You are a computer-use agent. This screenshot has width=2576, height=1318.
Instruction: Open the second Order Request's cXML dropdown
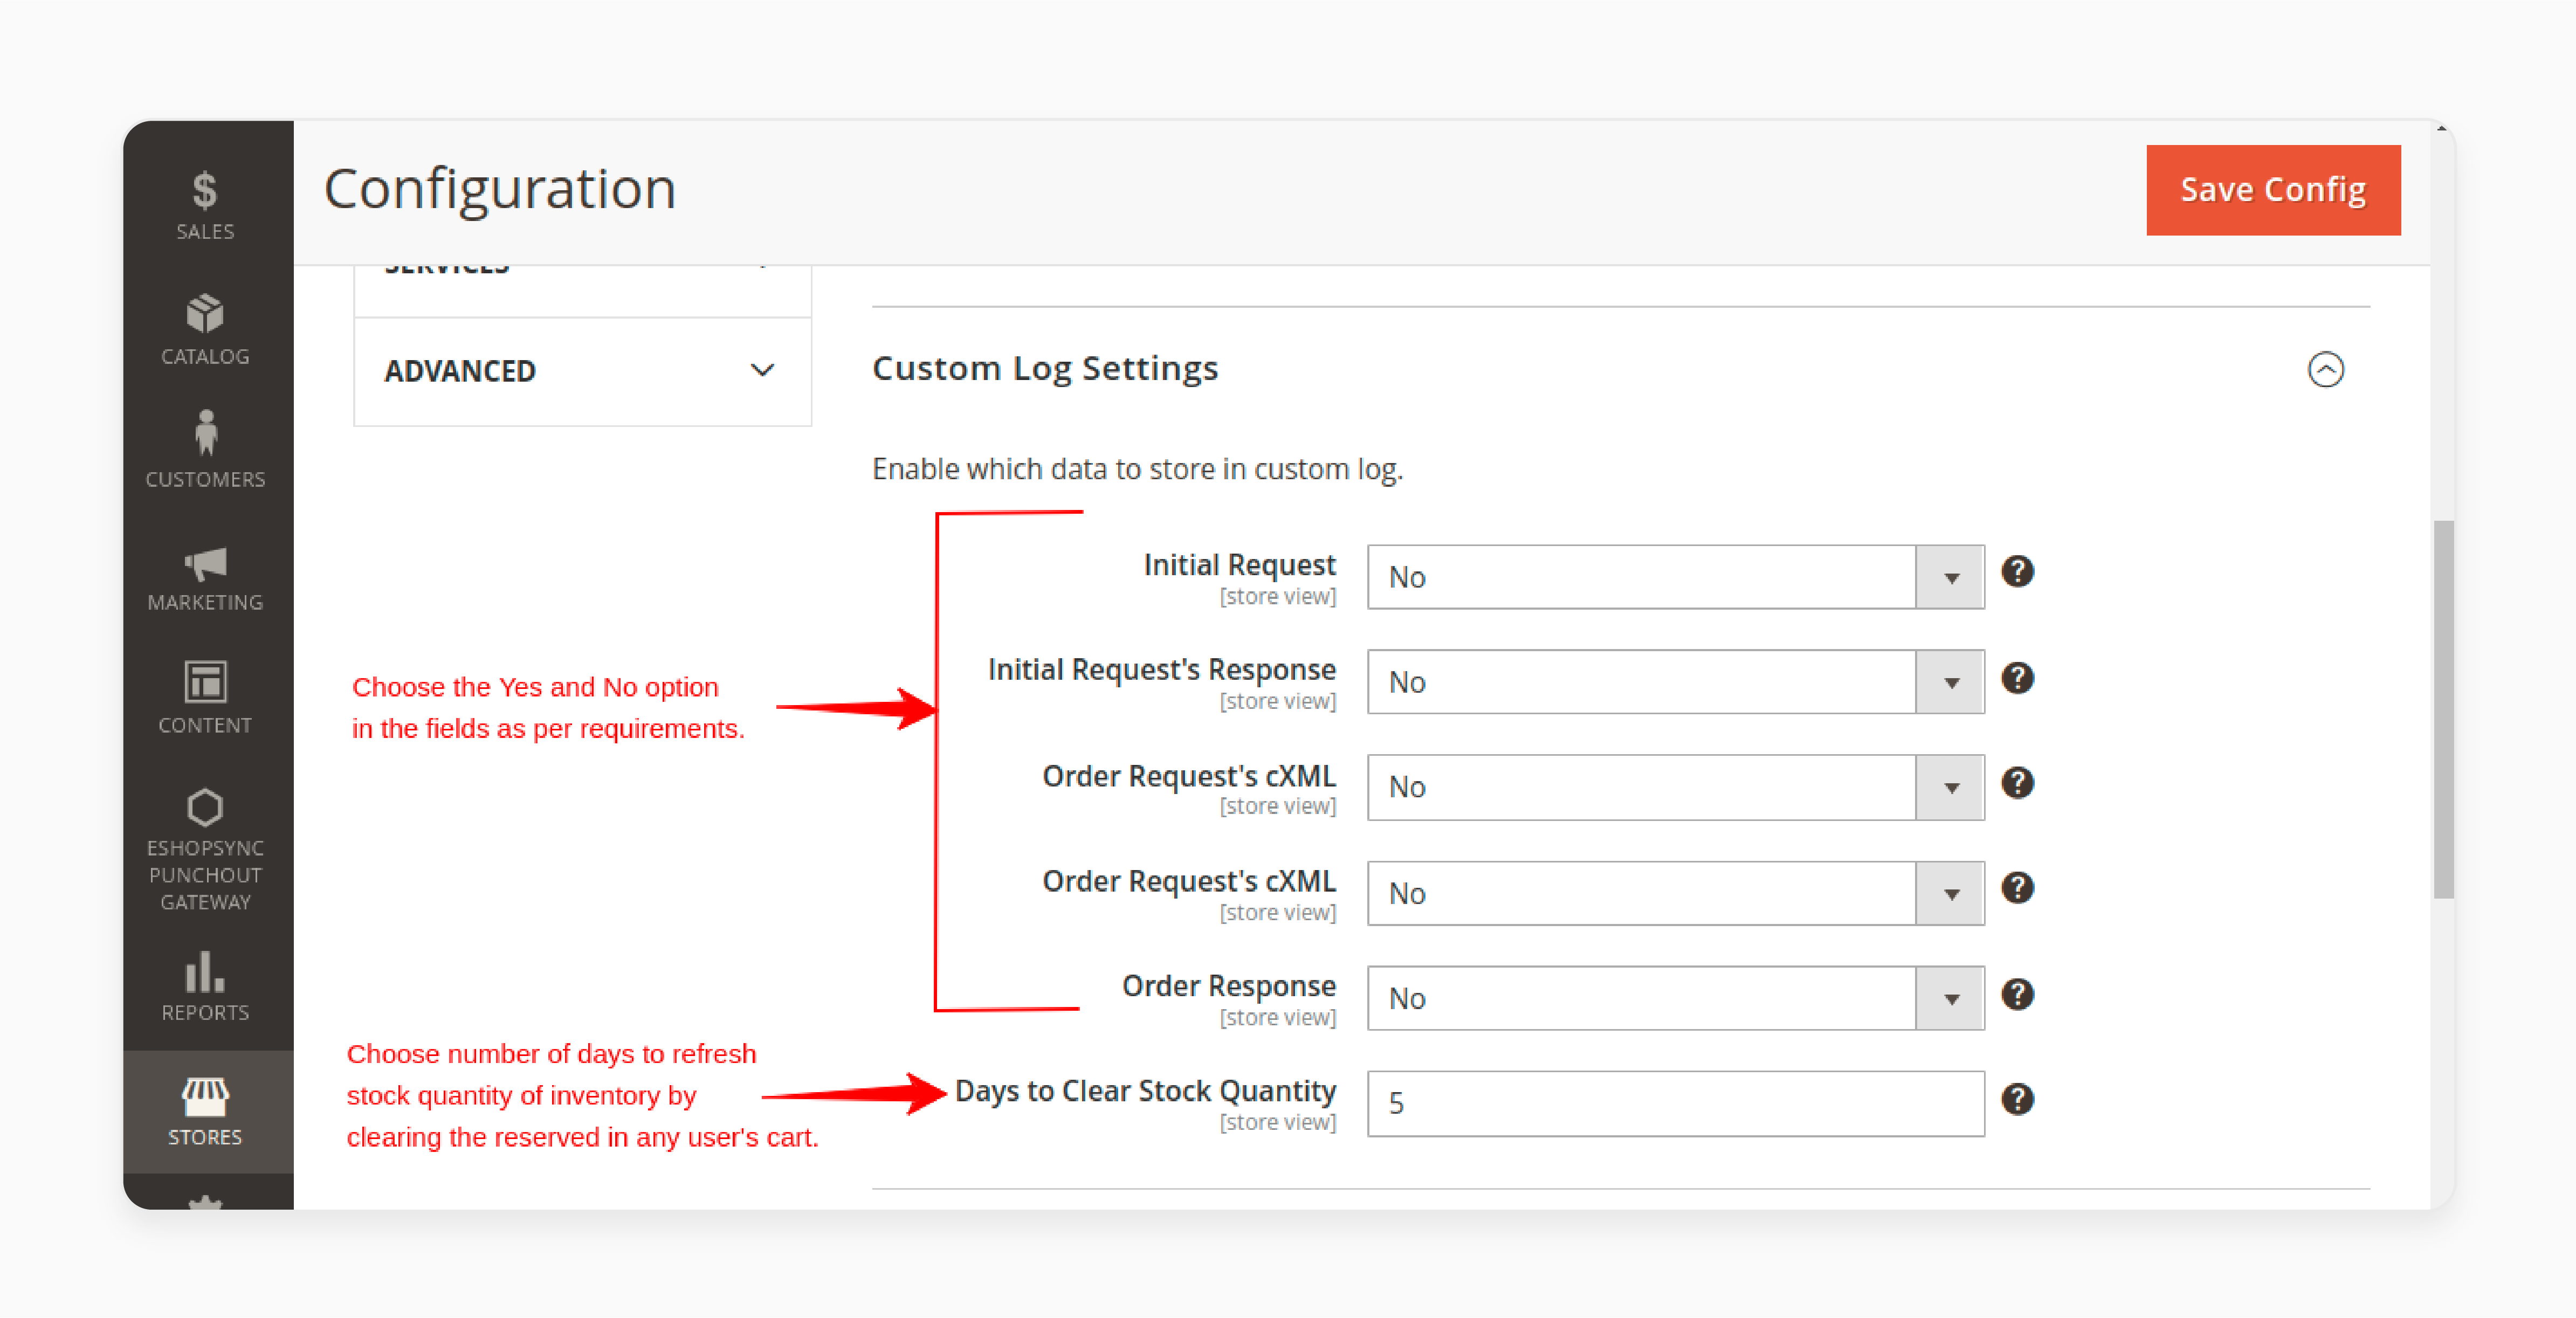(1675, 893)
